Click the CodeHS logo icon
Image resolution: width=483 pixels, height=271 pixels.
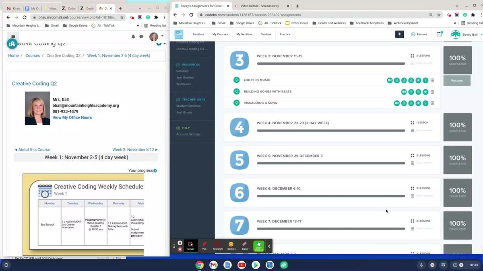pyautogui.click(x=179, y=34)
